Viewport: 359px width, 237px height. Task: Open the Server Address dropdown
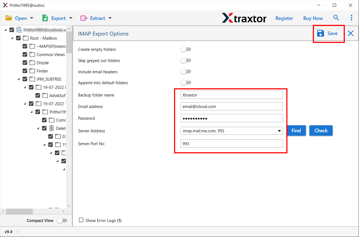pos(279,131)
